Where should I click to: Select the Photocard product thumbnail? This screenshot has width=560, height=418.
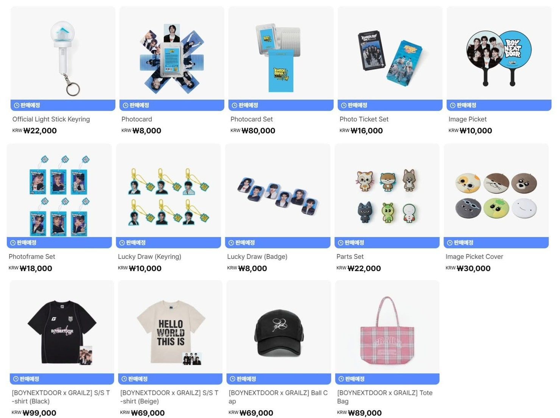tap(172, 53)
